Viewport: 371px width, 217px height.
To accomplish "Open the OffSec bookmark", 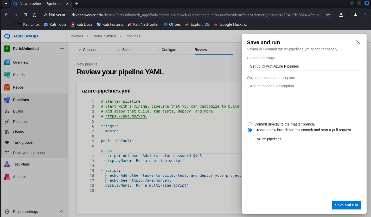I will [x=172, y=24].
